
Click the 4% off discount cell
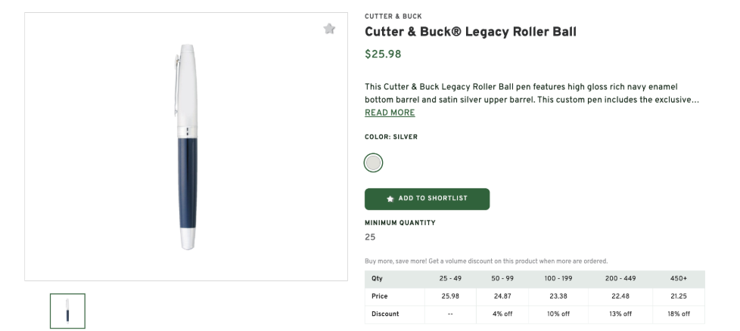coord(502,314)
